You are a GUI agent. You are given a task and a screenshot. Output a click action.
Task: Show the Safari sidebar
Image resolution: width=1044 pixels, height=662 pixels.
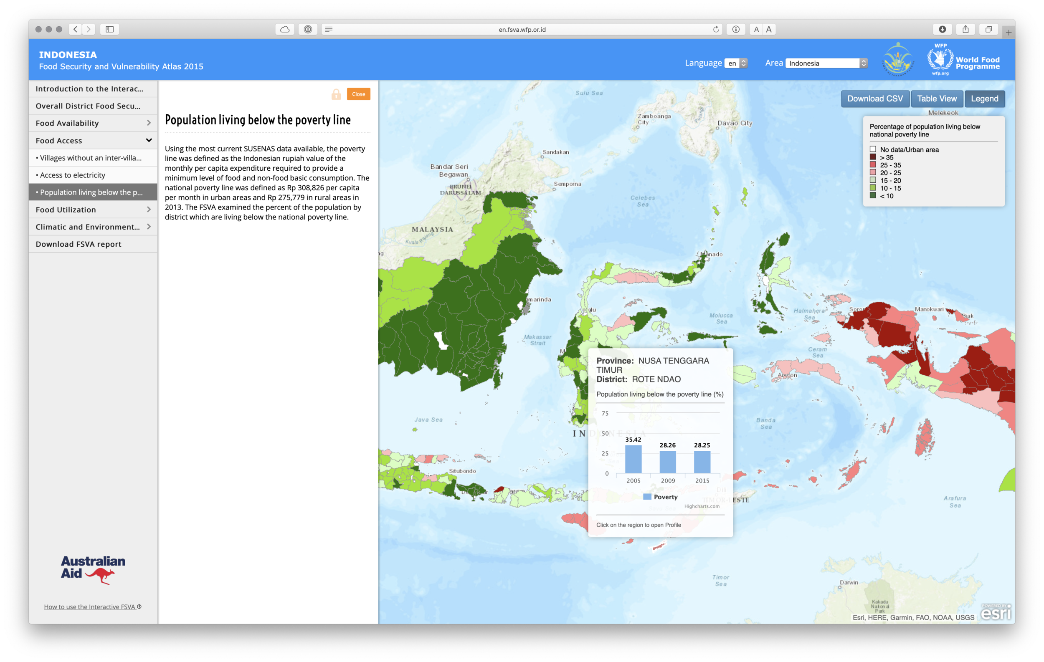tap(110, 29)
